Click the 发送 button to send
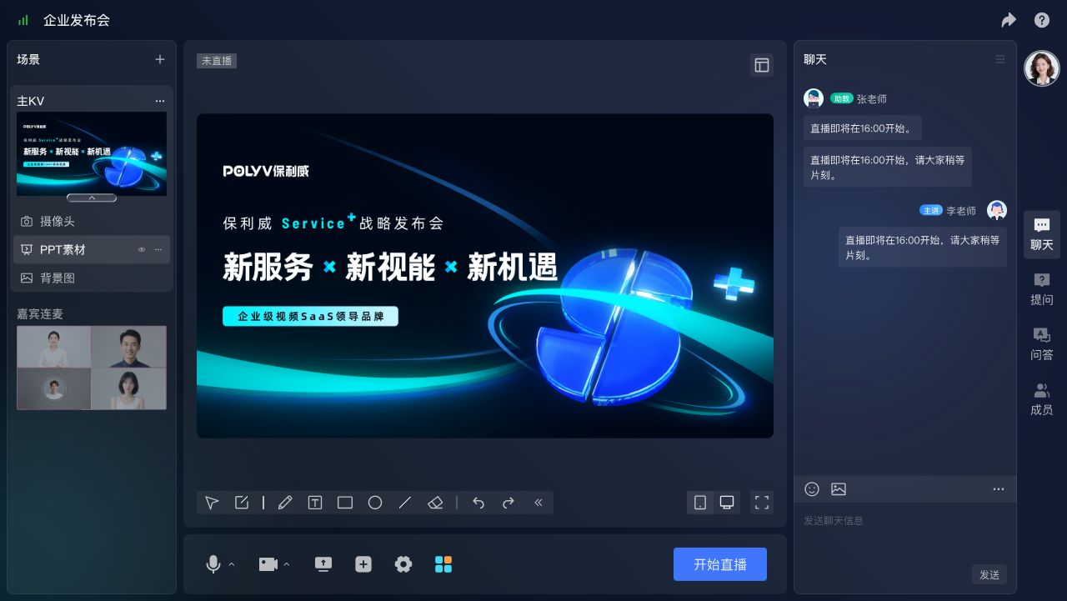The height and width of the screenshot is (601, 1067). (x=989, y=574)
